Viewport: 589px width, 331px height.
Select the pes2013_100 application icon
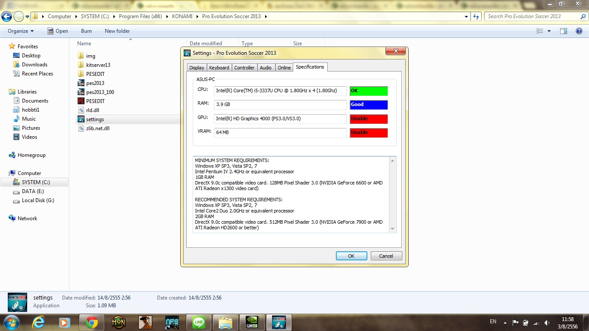pyautogui.click(x=81, y=92)
